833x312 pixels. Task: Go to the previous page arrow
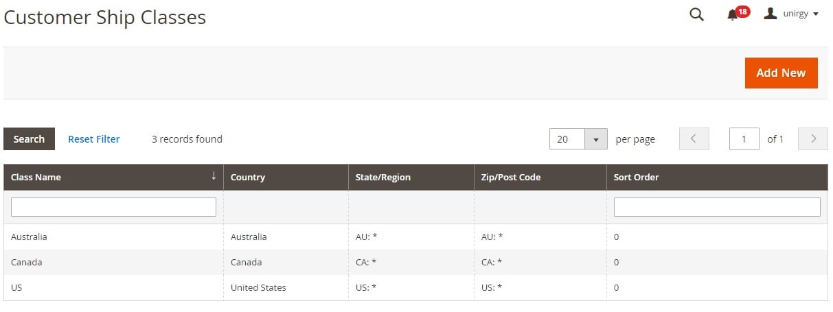694,139
